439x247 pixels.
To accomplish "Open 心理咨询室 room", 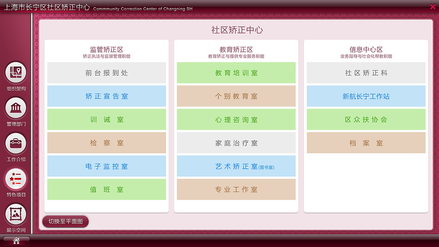I will tap(236, 119).
